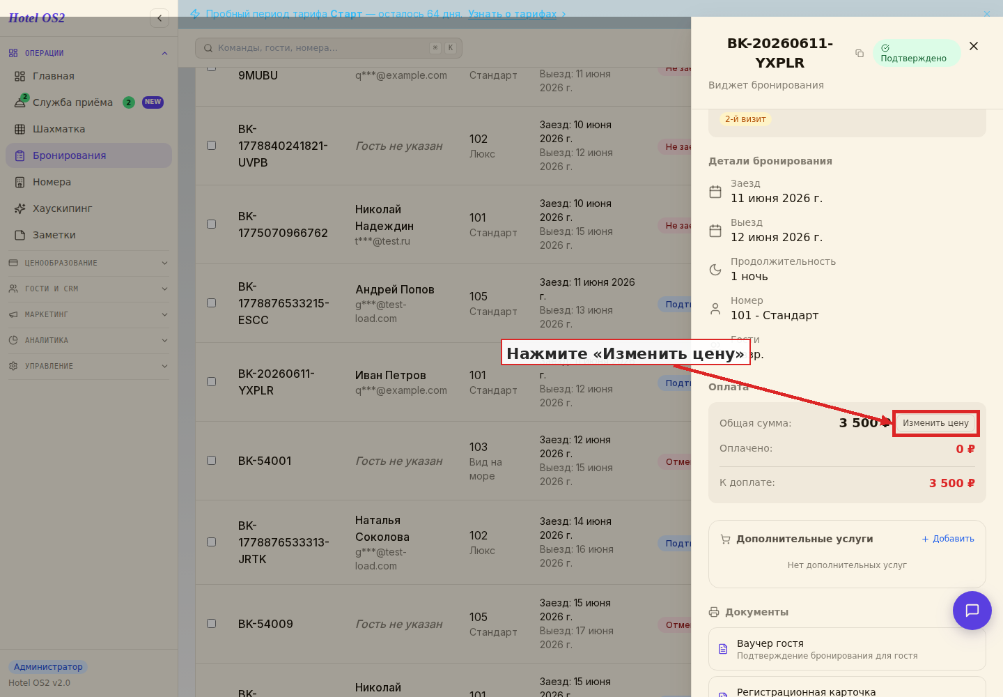Focus the Команды, гости, номера search field

[x=329, y=48]
